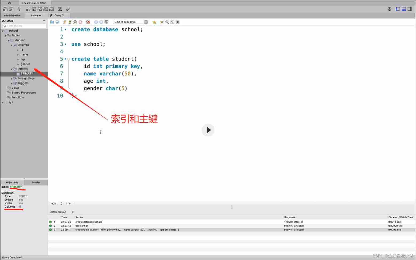
Task: Execute the whole script (lightning bolt)
Action: click(x=65, y=22)
